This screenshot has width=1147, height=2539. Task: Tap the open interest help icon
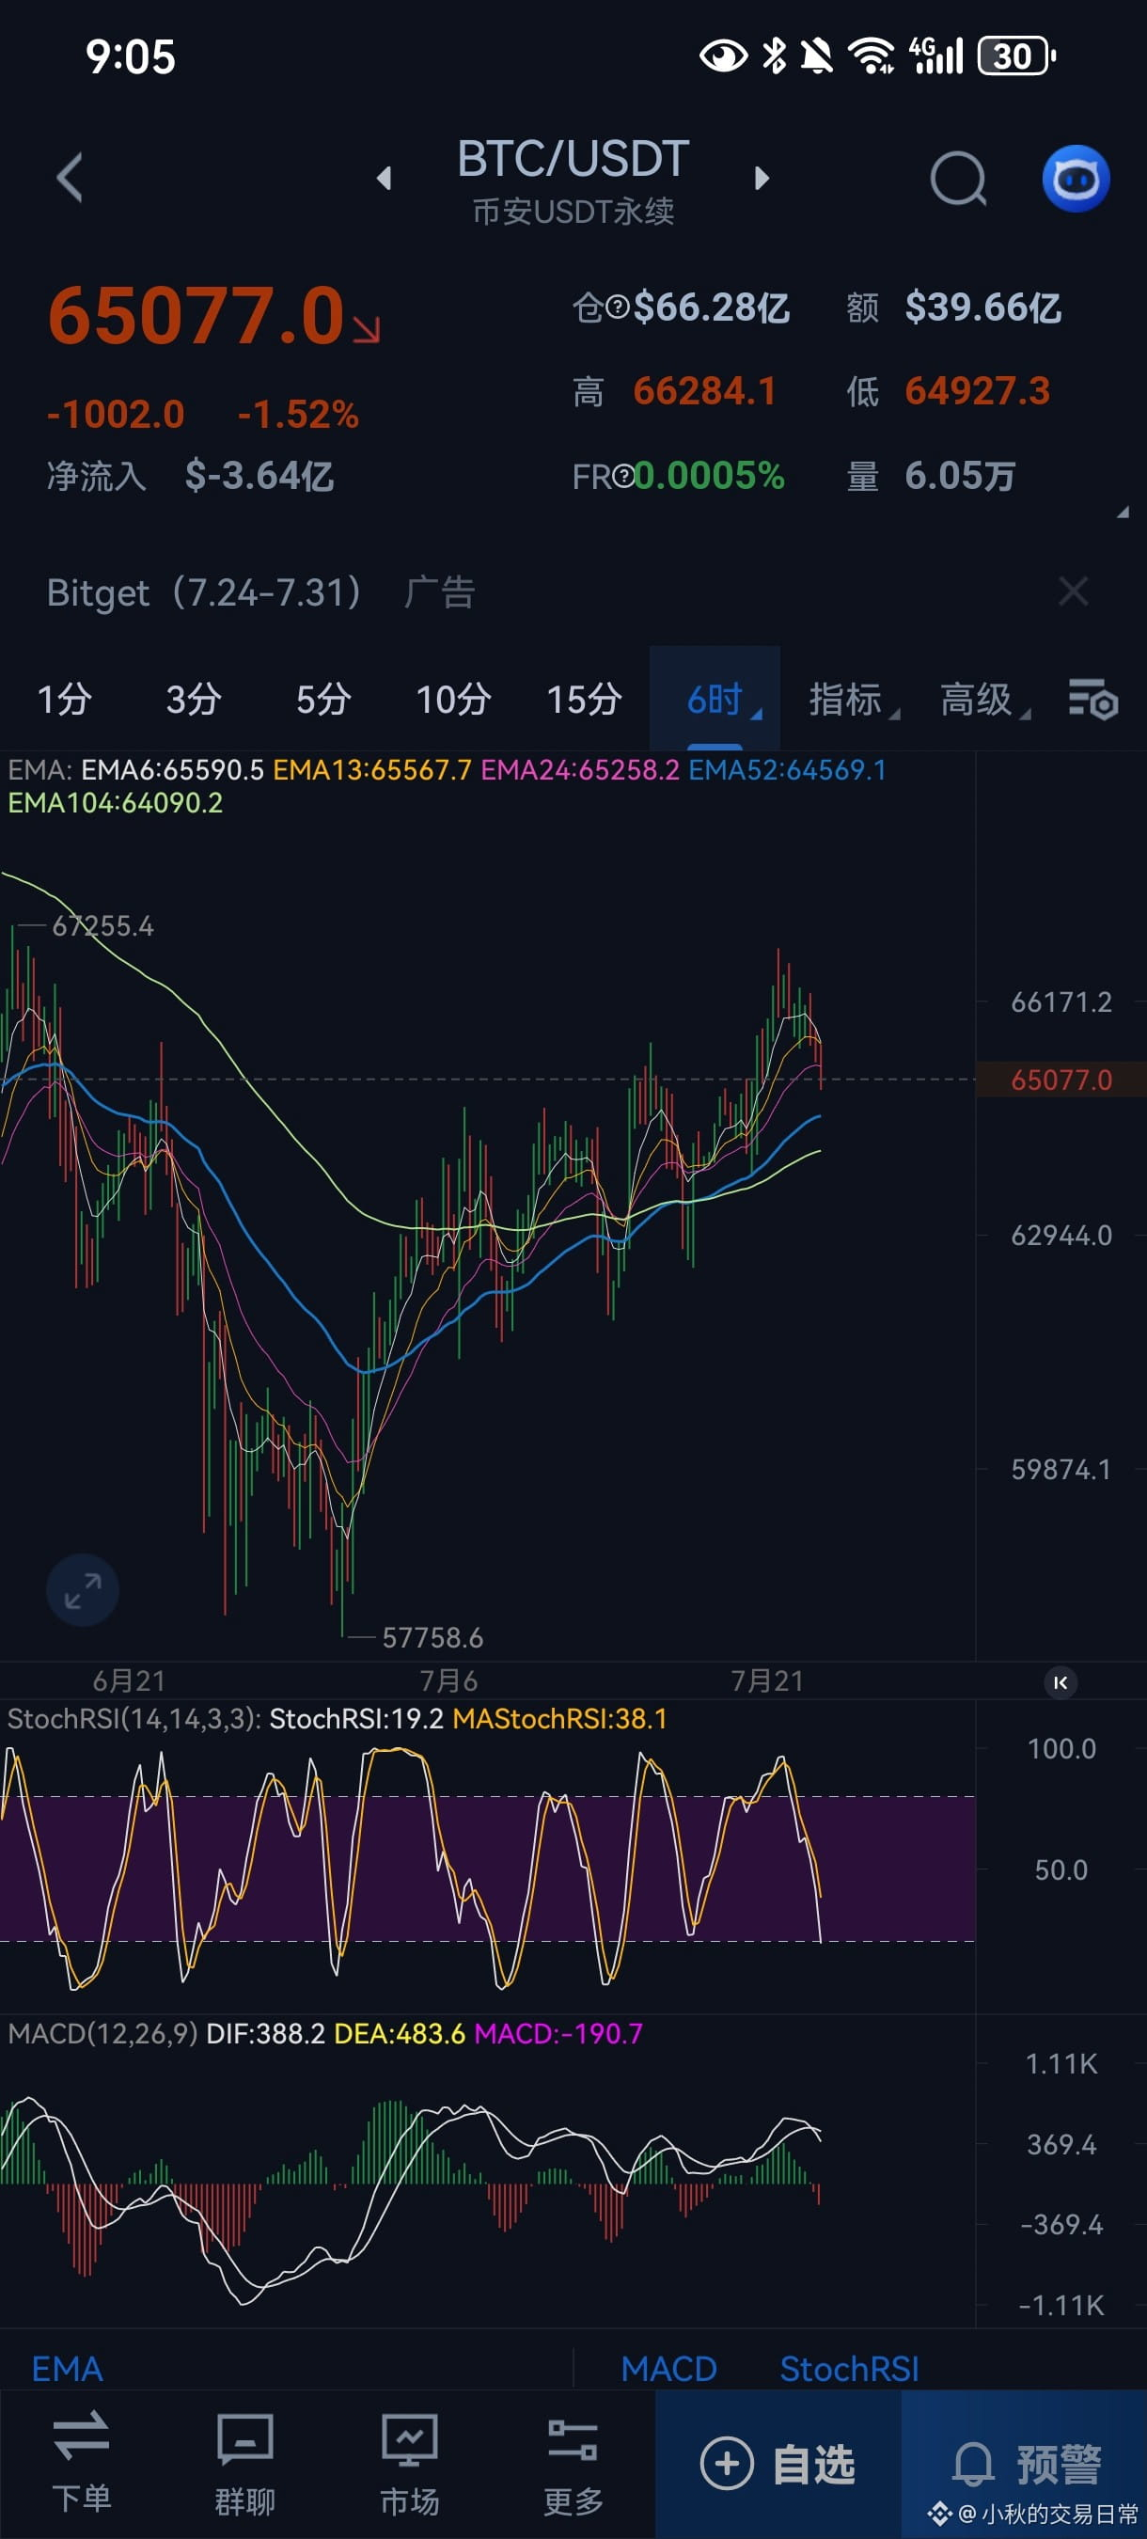pos(617,308)
